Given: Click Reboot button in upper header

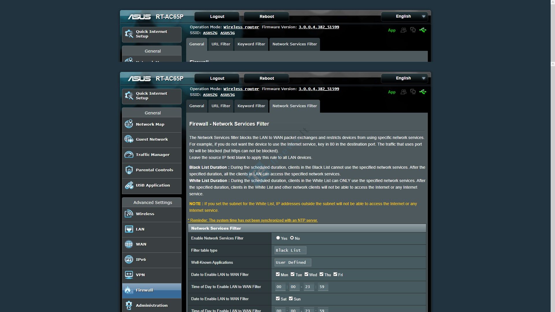Looking at the screenshot, I should (x=267, y=16).
